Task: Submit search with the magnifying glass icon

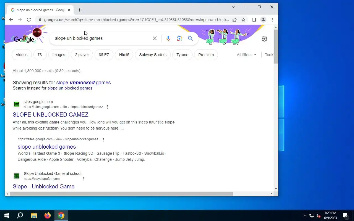Action: point(190,38)
